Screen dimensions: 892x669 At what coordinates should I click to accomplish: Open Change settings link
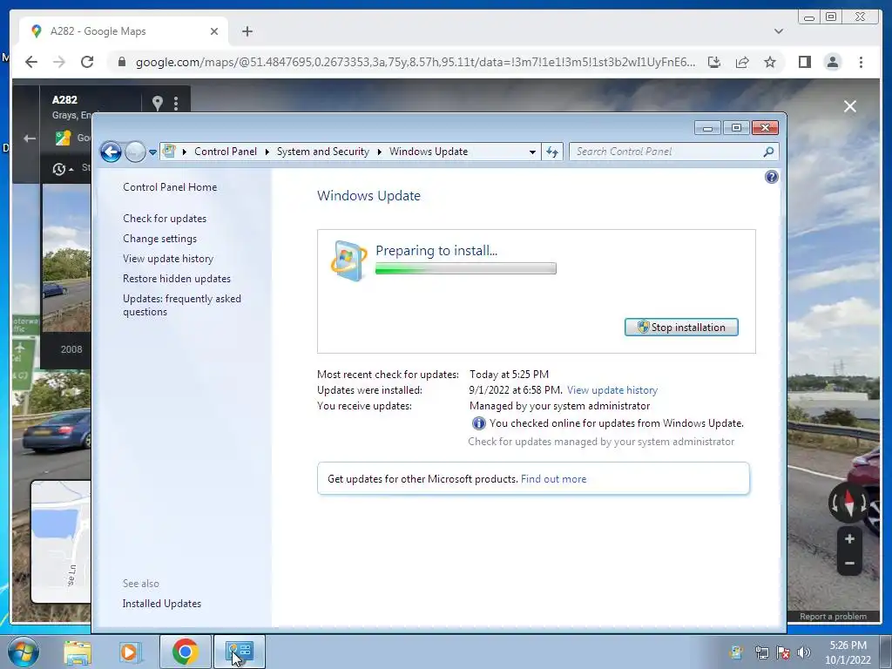coord(160,239)
